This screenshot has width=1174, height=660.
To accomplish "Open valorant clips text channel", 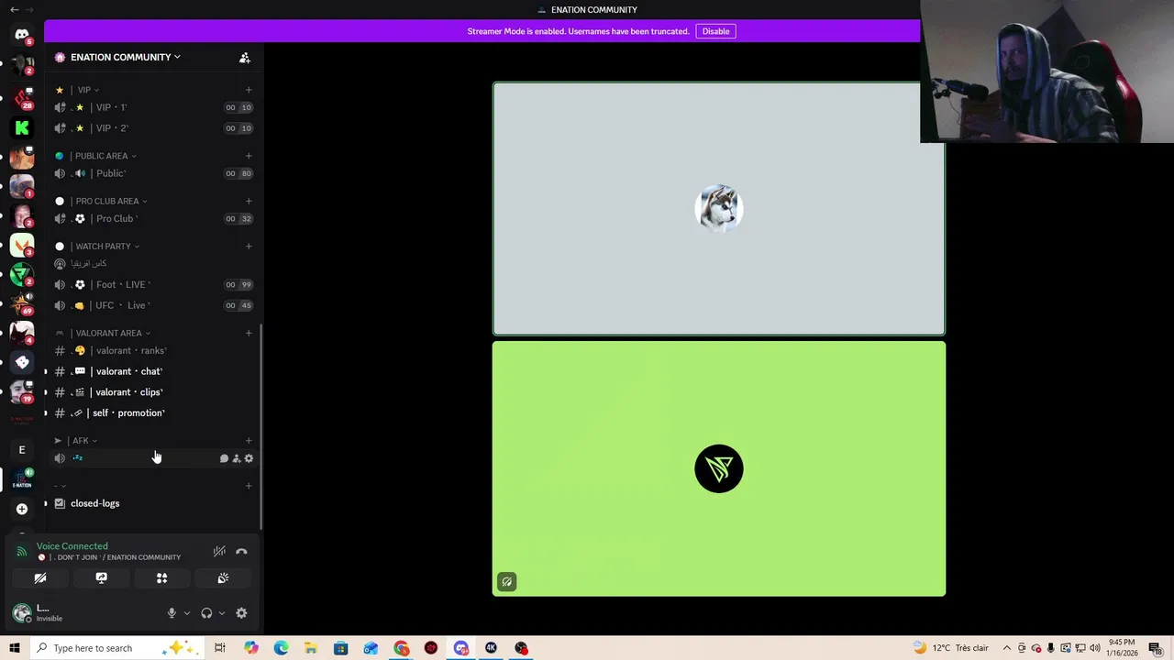I will [x=153, y=392].
